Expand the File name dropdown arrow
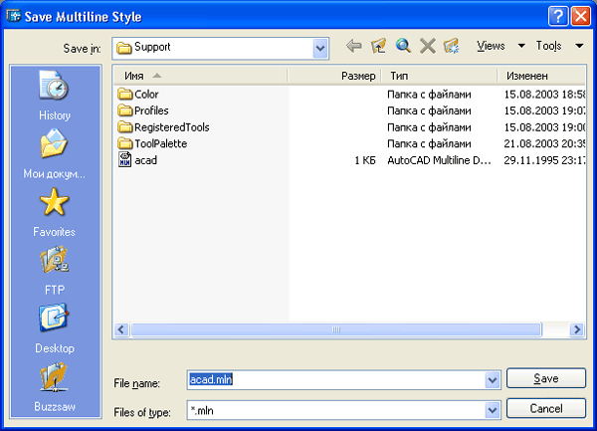 point(492,379)
